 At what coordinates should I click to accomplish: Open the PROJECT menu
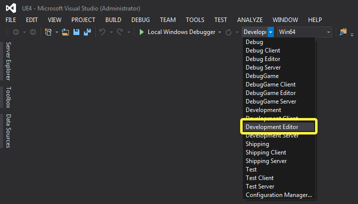pyautogui.click(x=83, y=20)
